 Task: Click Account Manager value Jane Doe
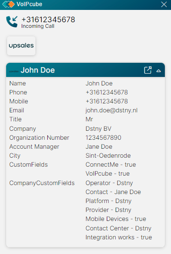coord(99,147)
